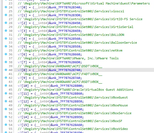Click unk_7FF7876289E0 reference
Screen dimensions: 154x133
[x=68, y=117]
